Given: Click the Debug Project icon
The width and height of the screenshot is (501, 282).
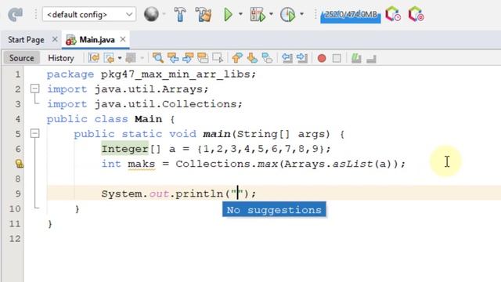Looking at the screenshot, I should click(258, 14).
